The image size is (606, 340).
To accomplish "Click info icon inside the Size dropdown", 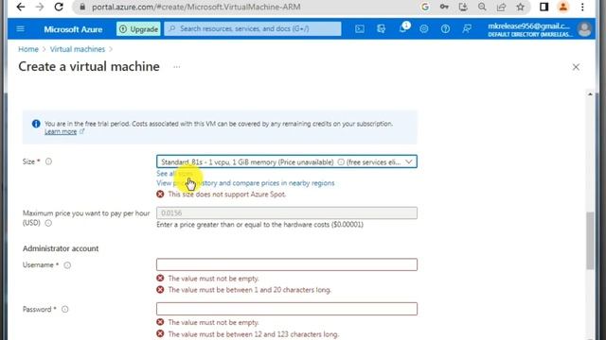I will pyautogui.click(x=341, y=161).
